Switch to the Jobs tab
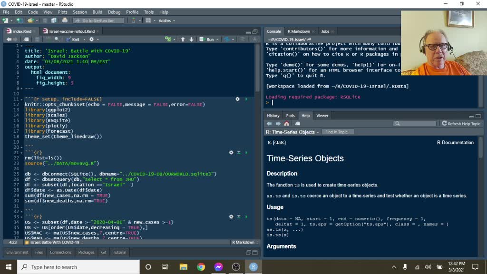Viewport: 487px width, 274px height. (x=325, y=31)
